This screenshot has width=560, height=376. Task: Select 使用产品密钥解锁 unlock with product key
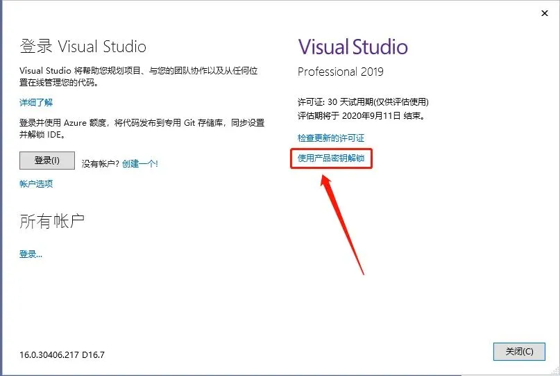[x=331, y=158]
